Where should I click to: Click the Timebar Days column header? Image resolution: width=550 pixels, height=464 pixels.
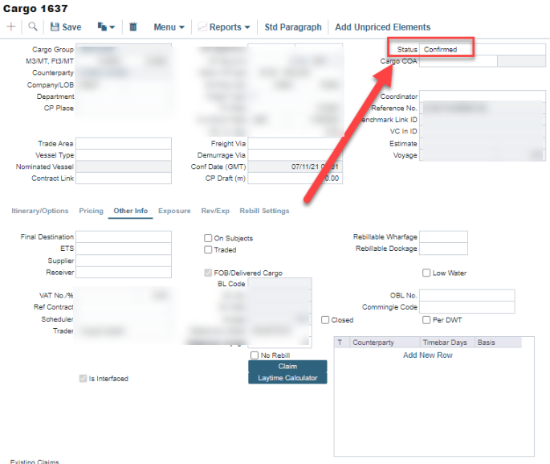447,342
